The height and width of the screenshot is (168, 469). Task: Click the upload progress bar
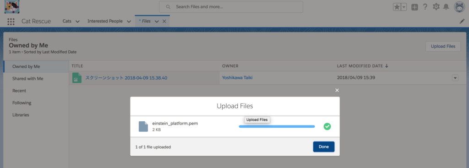[277, 126]
